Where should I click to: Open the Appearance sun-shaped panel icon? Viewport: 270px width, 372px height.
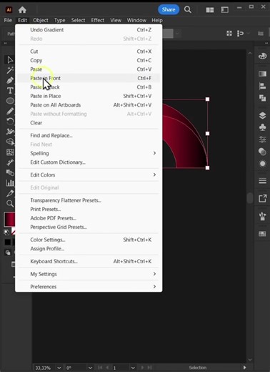pyautogui.click(x=262, y=164)
